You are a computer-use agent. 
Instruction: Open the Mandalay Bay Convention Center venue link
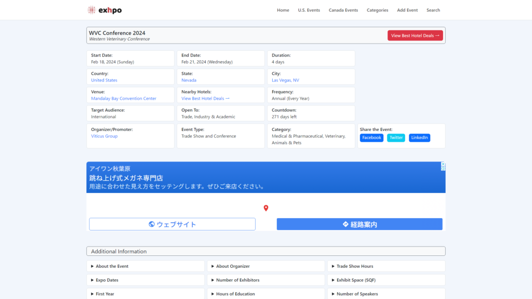[x=124, y=99]
